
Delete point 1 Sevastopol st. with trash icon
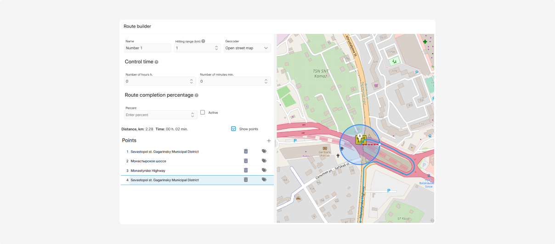[246, 151]
